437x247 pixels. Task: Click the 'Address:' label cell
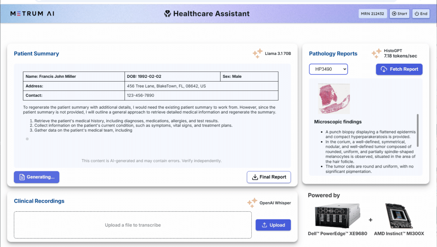(x=74, y=86)
